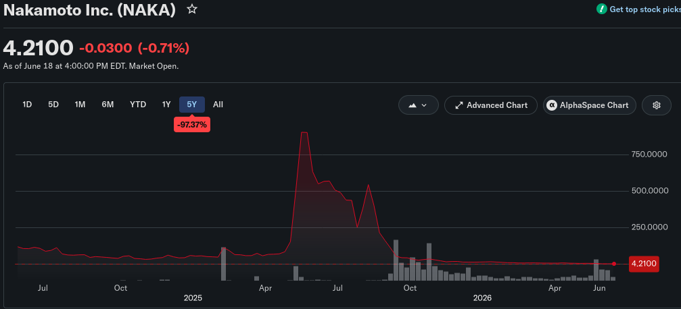Click the 2025 year label on timeline

coord(193,298)
